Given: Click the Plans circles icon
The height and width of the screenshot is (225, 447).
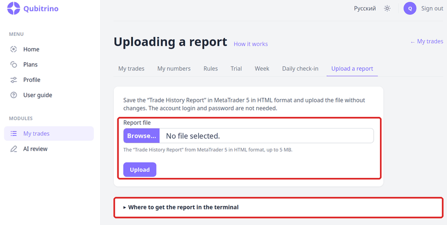Looking at the screenshot, I should pyautogui.click(x=13, y=64).
